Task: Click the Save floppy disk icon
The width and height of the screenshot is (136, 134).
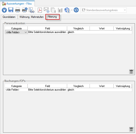Action: (11, 10)
